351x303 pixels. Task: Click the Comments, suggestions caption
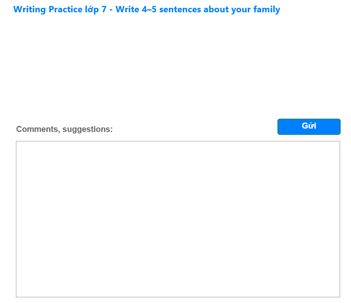tap(64, 129)
